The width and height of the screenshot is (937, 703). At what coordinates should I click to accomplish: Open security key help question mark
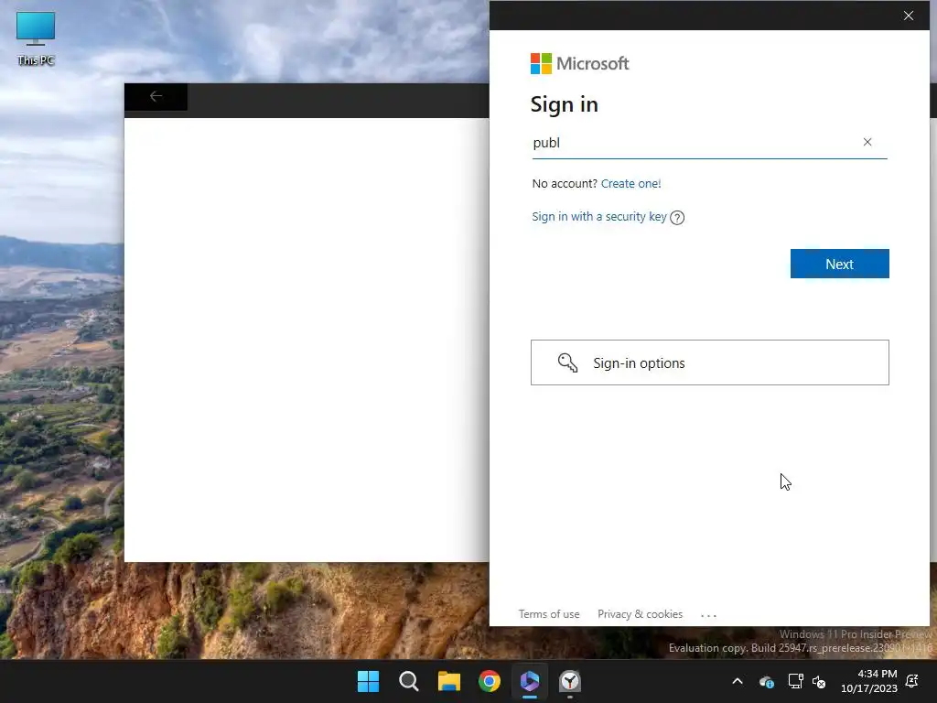(677, 218)
